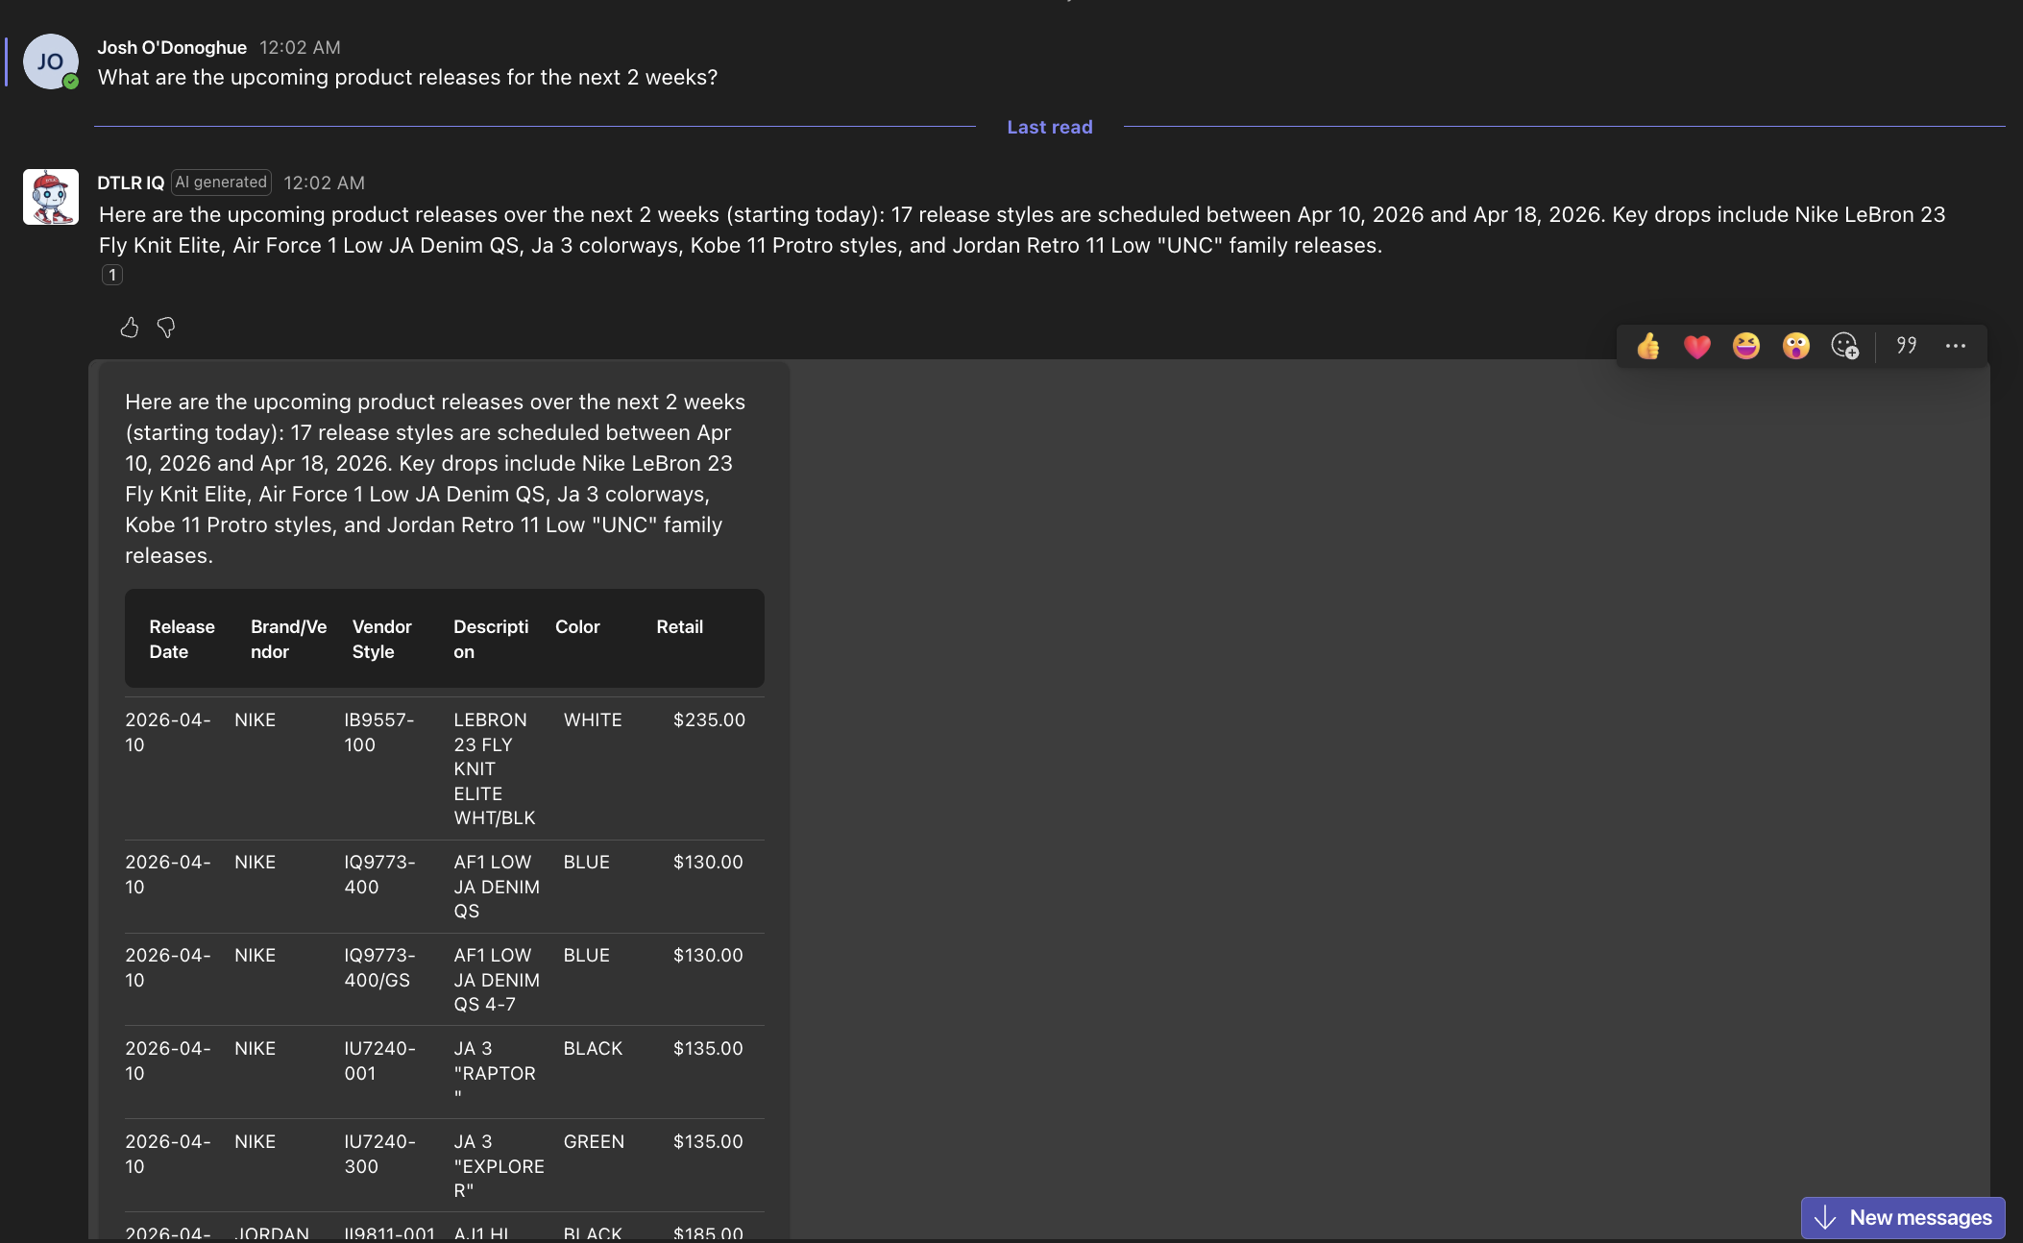Click the Description column header
This screenshot has height=1243, width=2023.
pyautogui.click(x=491, y=639)
